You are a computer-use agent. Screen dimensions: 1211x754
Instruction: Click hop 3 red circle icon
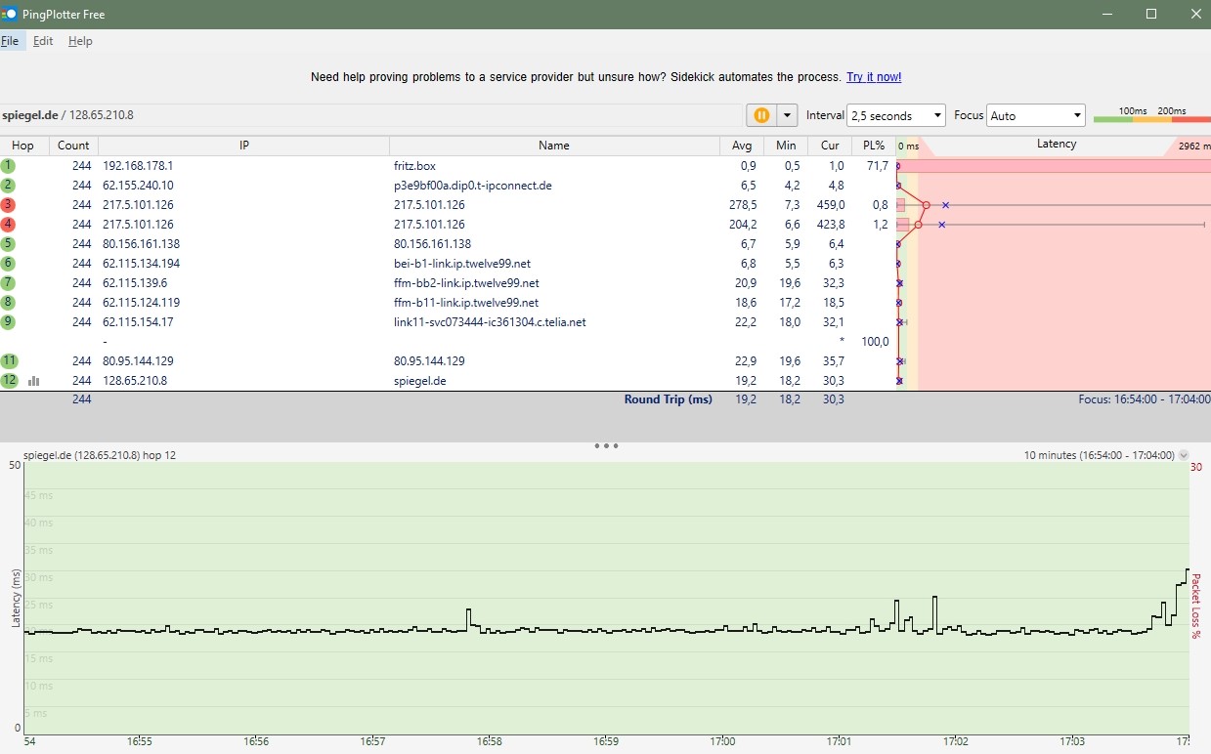point(9,205)
